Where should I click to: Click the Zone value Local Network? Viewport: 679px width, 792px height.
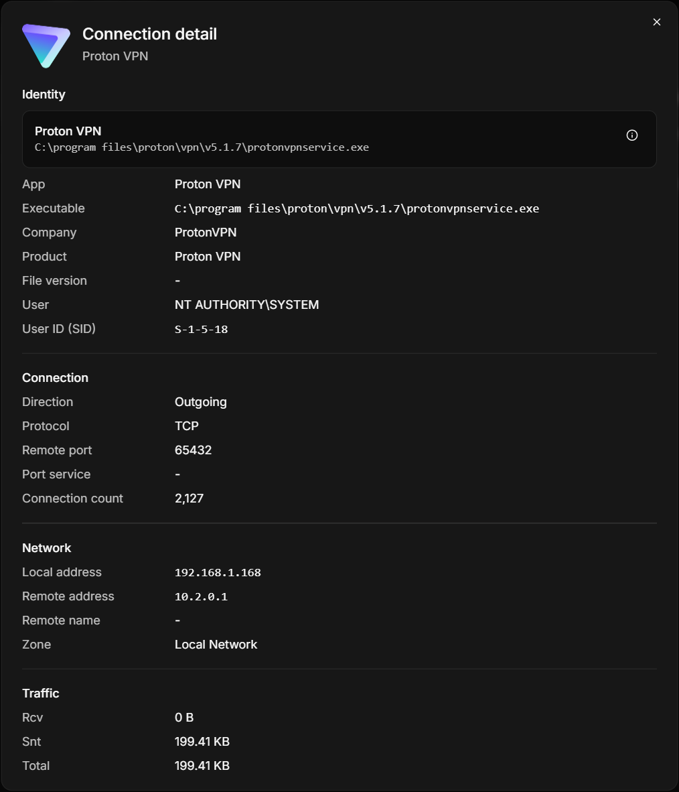tap(216, 645)
